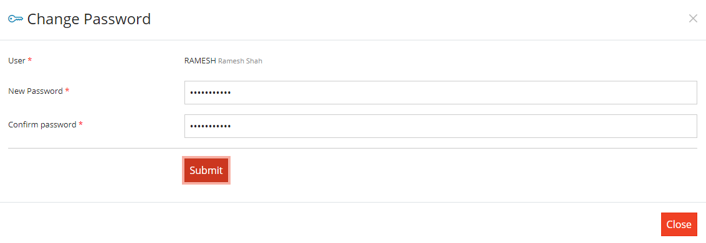
Task: Click the required asterisk beside Confirm password
Action: pyautogui.click(x=80, y=124)
